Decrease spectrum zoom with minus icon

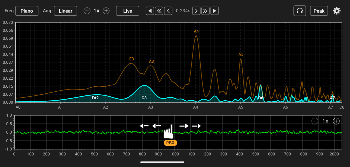(87, 11)
